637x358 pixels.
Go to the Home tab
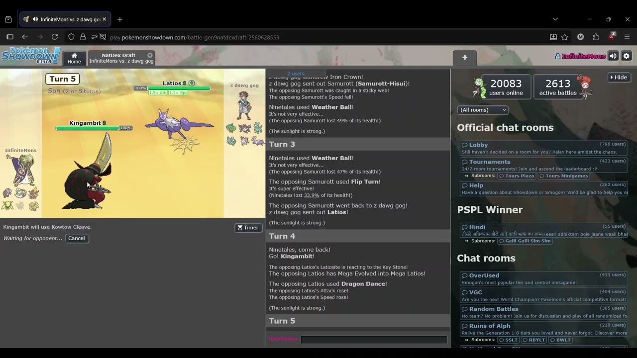point(74,58)
